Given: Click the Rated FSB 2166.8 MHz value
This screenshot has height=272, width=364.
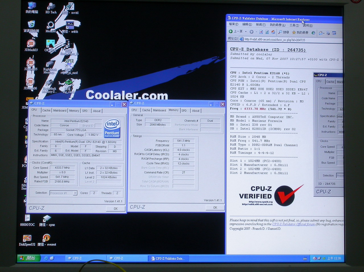Looking at the screenshot, I should pos(62,181).
